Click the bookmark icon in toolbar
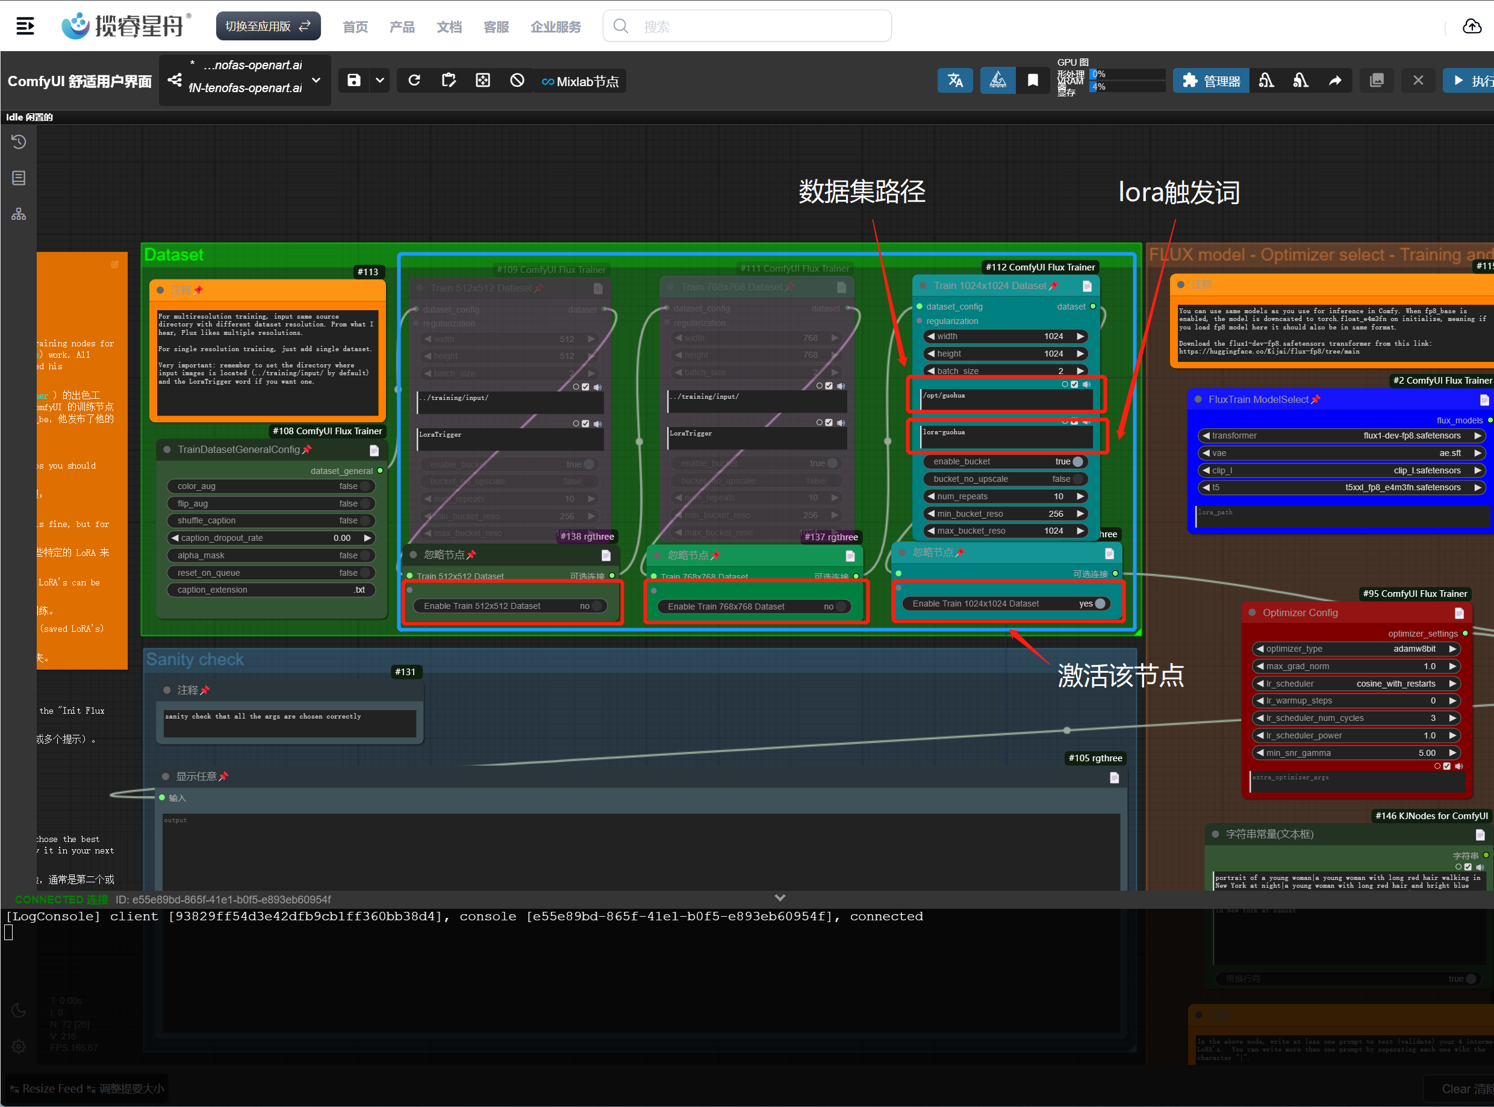 pos(1032,81)
